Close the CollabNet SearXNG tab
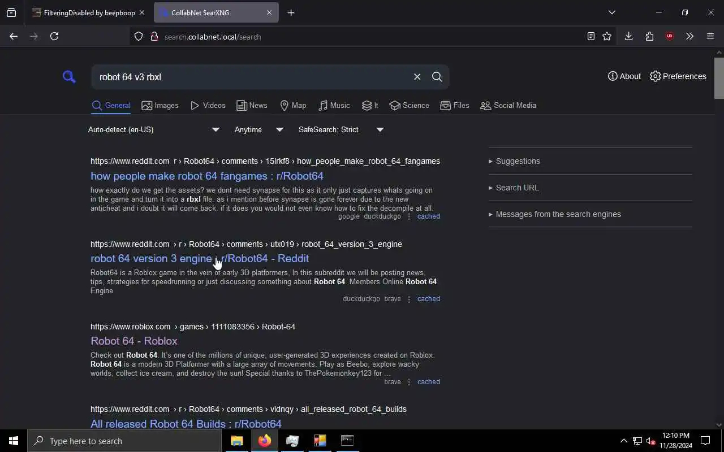724x452 pixels. [269, 12]
